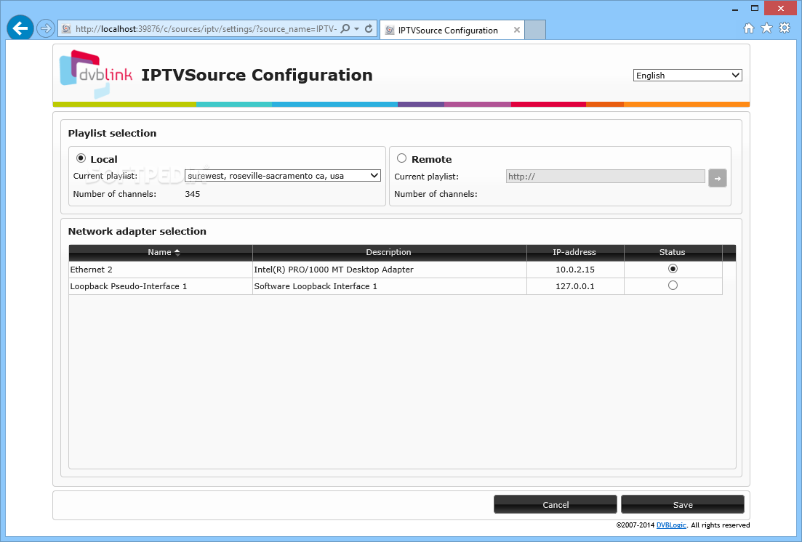The height and width of the screenshot is (542, 802).
Task: Click the Description column header
Action: point(389,253)
